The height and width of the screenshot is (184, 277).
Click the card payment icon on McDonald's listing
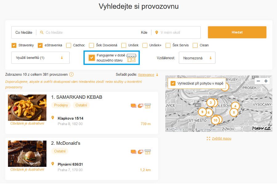pyautogui.click(x=141, y=151)
